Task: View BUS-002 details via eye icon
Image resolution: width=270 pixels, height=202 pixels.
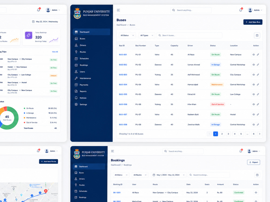Action: [x=254, y=65]
